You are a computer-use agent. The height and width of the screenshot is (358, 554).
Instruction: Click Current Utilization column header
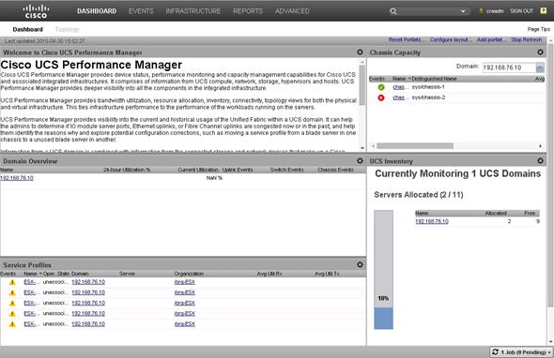point(198,170)
